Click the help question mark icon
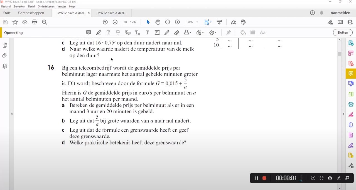356x190 pixels. coord(313,13)
